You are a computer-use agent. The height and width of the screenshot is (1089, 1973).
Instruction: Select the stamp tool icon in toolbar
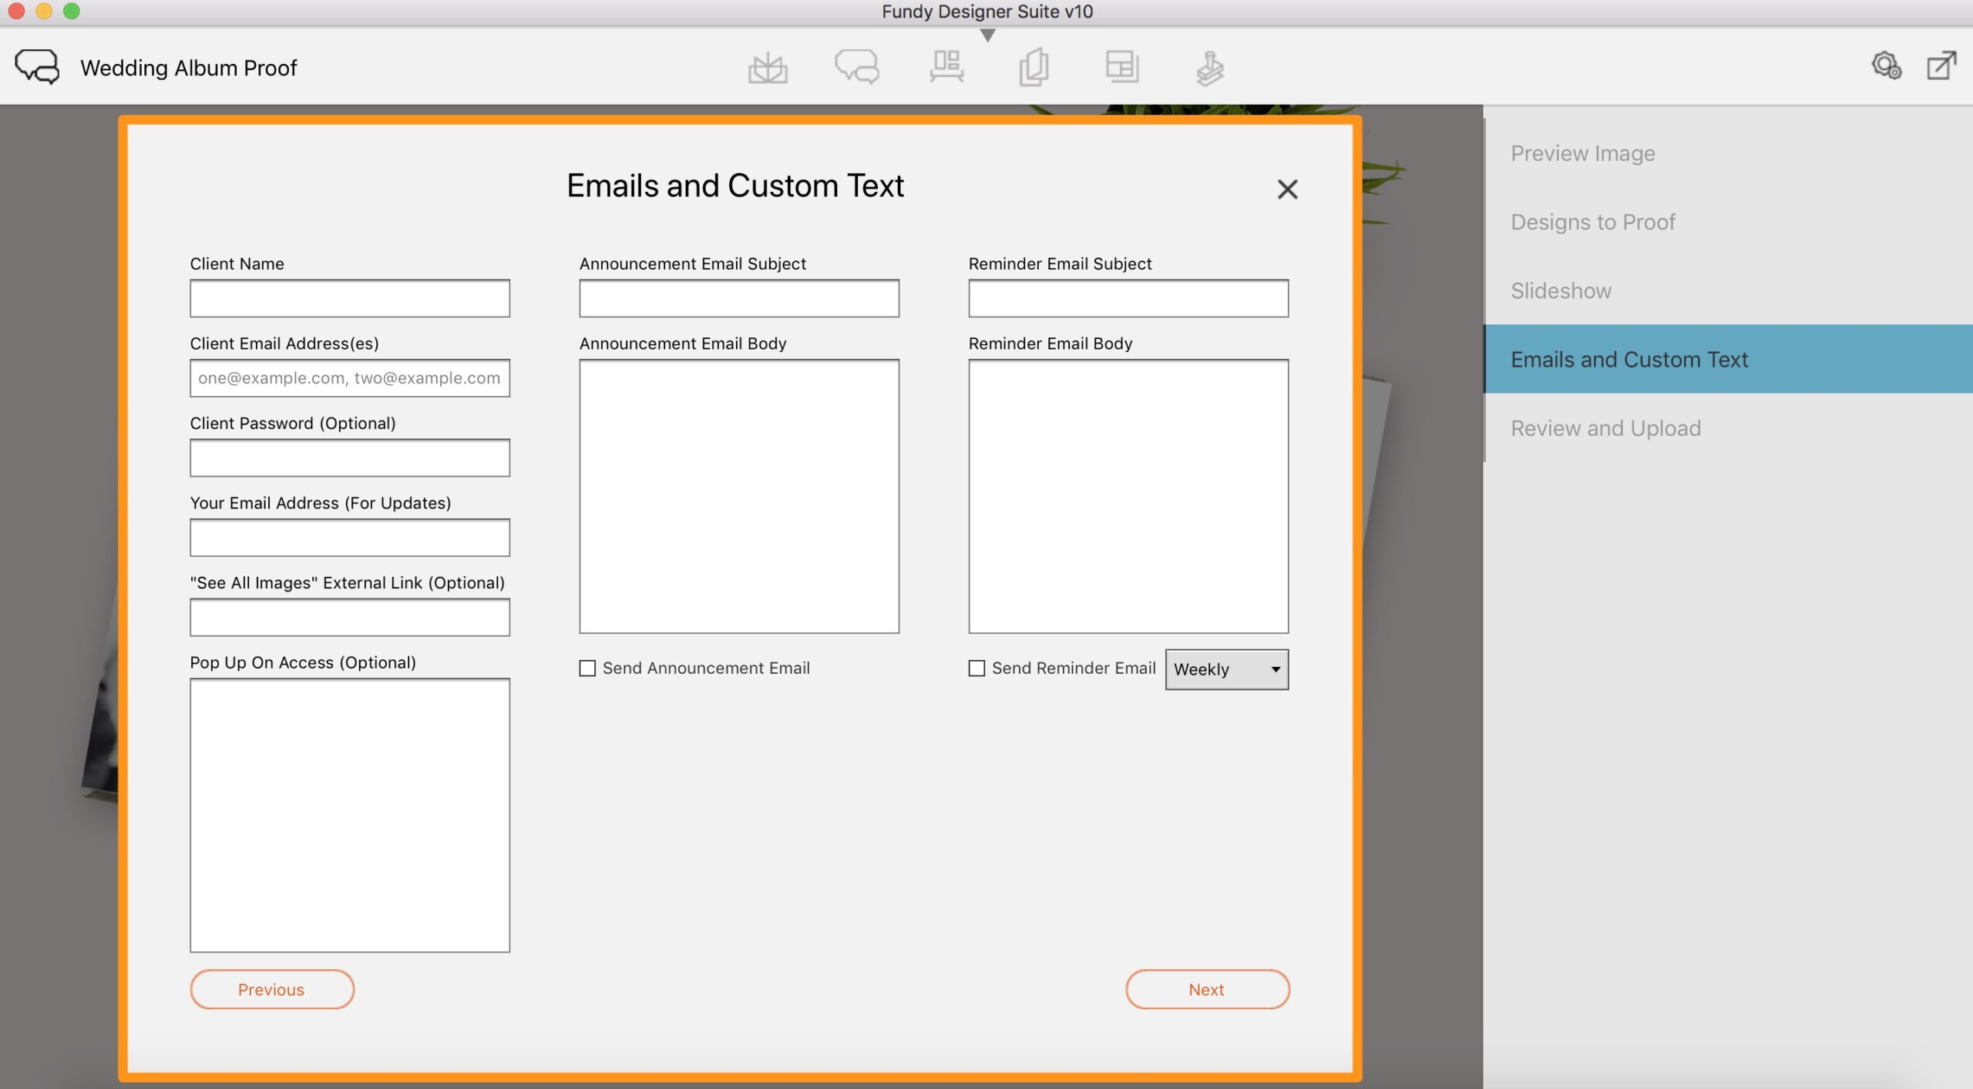click(x=1210, y=68)
